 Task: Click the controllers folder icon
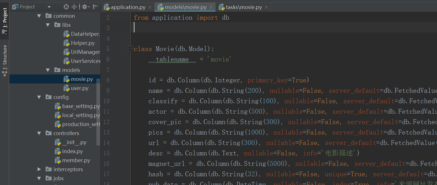coord(49,133)
